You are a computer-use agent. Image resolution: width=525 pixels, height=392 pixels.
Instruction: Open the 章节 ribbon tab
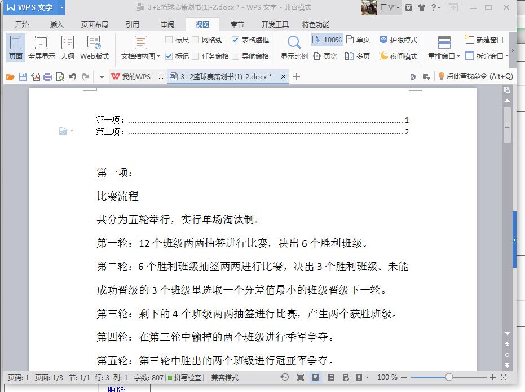click(237, 24)
